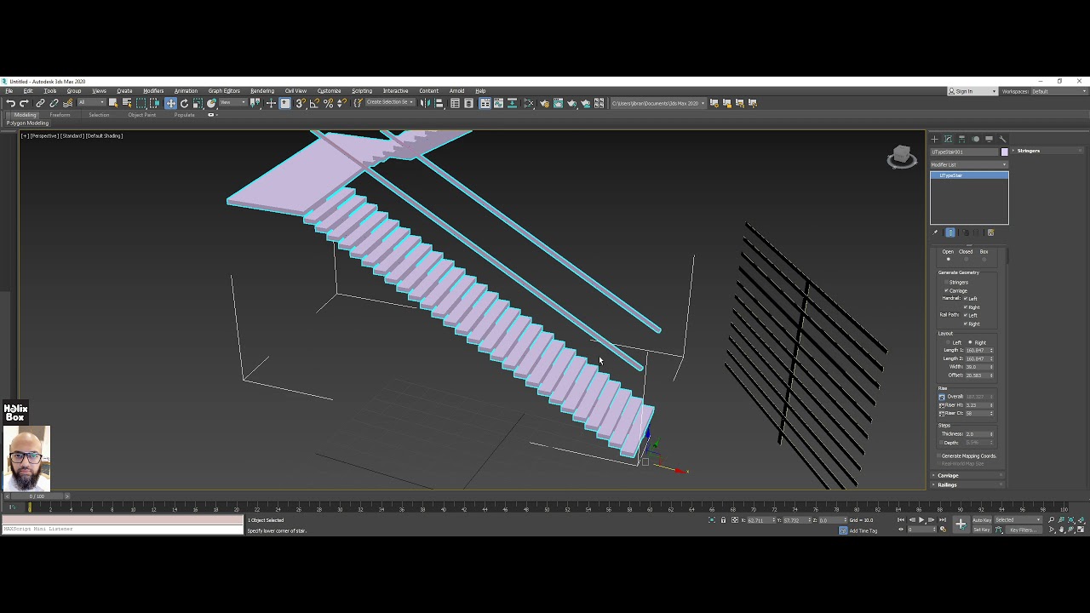Toggle Rail Path Right checkbox
The height and width of the screenshot is (613, 1090).
[x=966, y=324]
